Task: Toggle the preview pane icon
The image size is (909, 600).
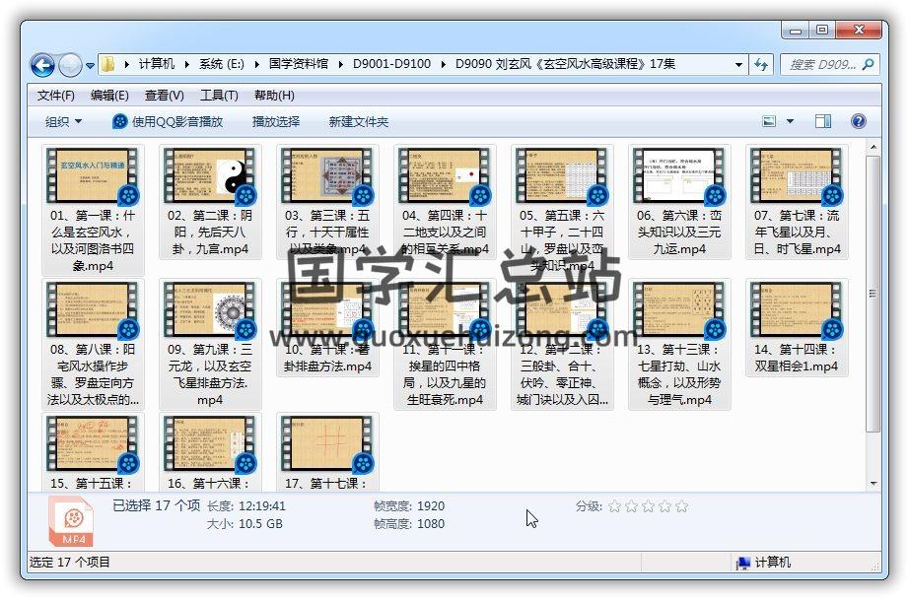Action: tap(822, 121)
